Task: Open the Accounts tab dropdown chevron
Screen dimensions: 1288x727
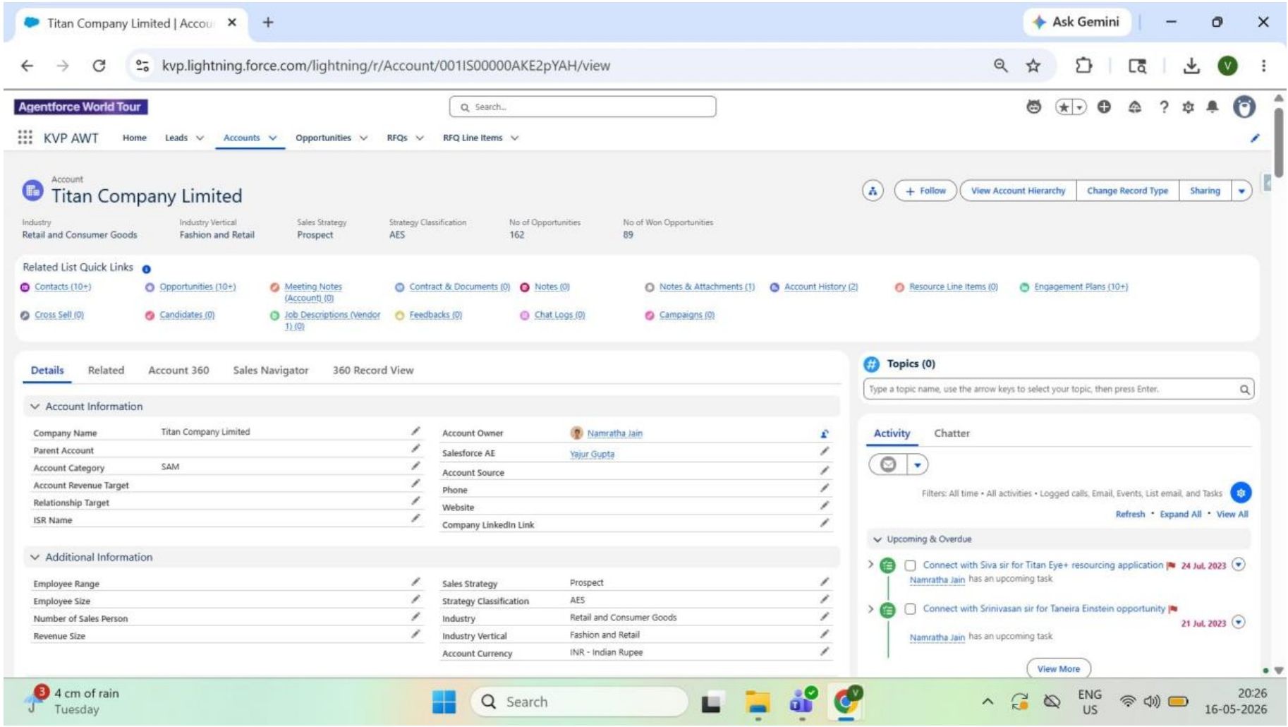Action: click(x=272, y=138)
